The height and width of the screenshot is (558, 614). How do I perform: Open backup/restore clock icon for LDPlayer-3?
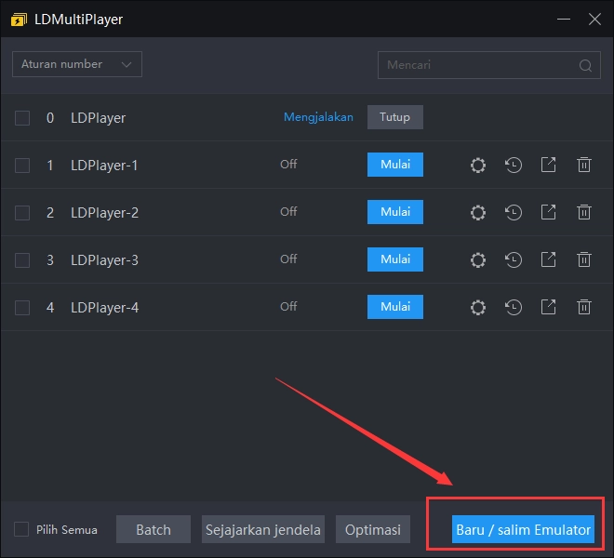(x=513, y=260)
